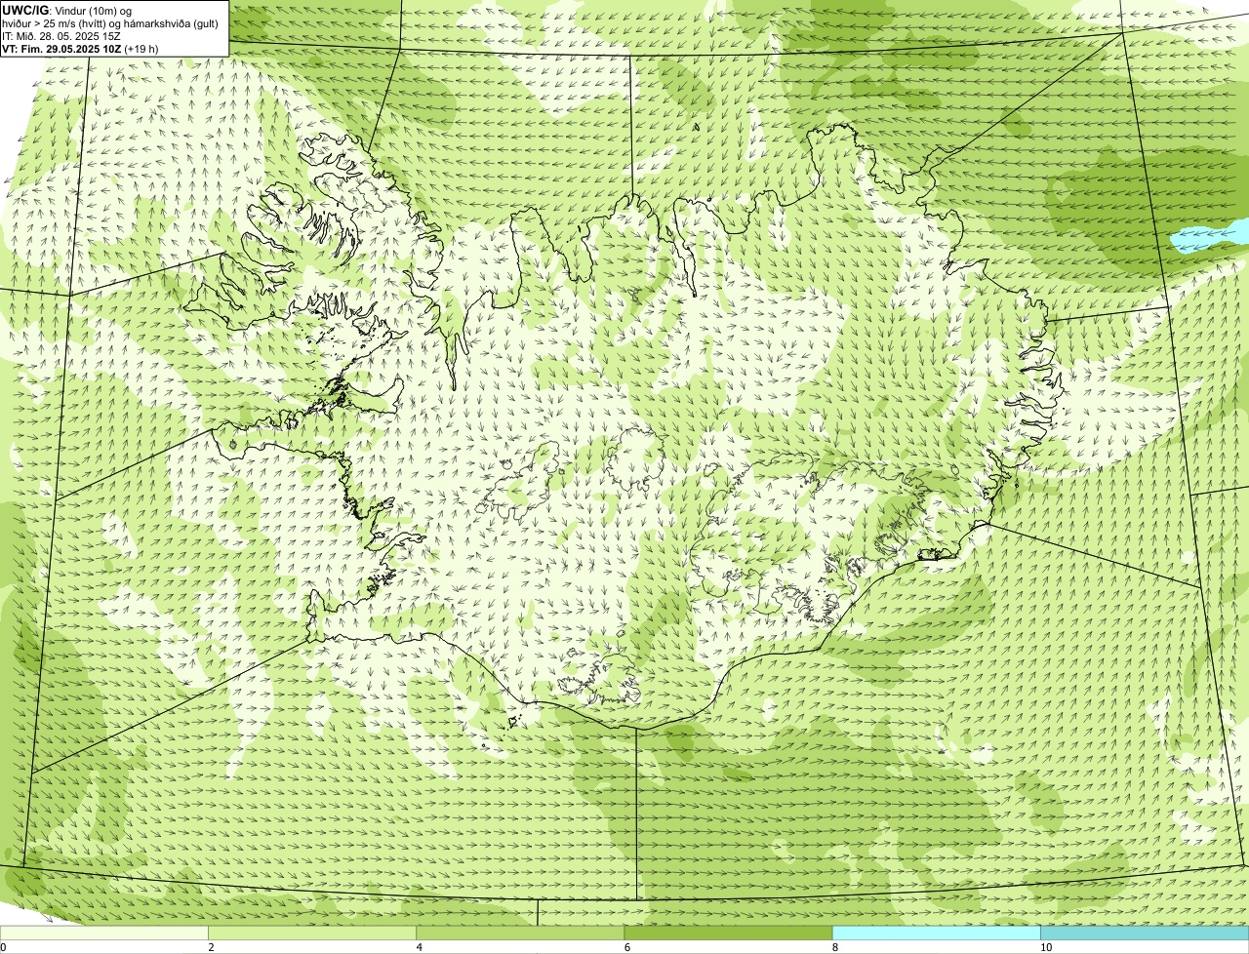Select the 4–6 m/s green colorbar segment
Screen dimensions: 1249x954
point(520,934)
